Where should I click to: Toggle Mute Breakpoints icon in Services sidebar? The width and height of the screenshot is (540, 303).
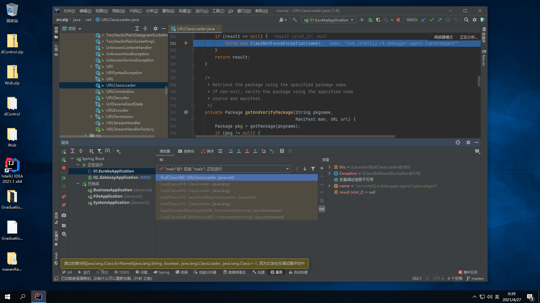point(64,205)
